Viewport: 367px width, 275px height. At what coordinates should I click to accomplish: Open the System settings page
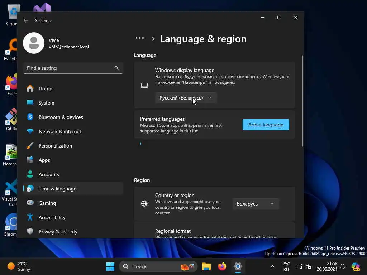pyautogui.click(x=73, y=103)
